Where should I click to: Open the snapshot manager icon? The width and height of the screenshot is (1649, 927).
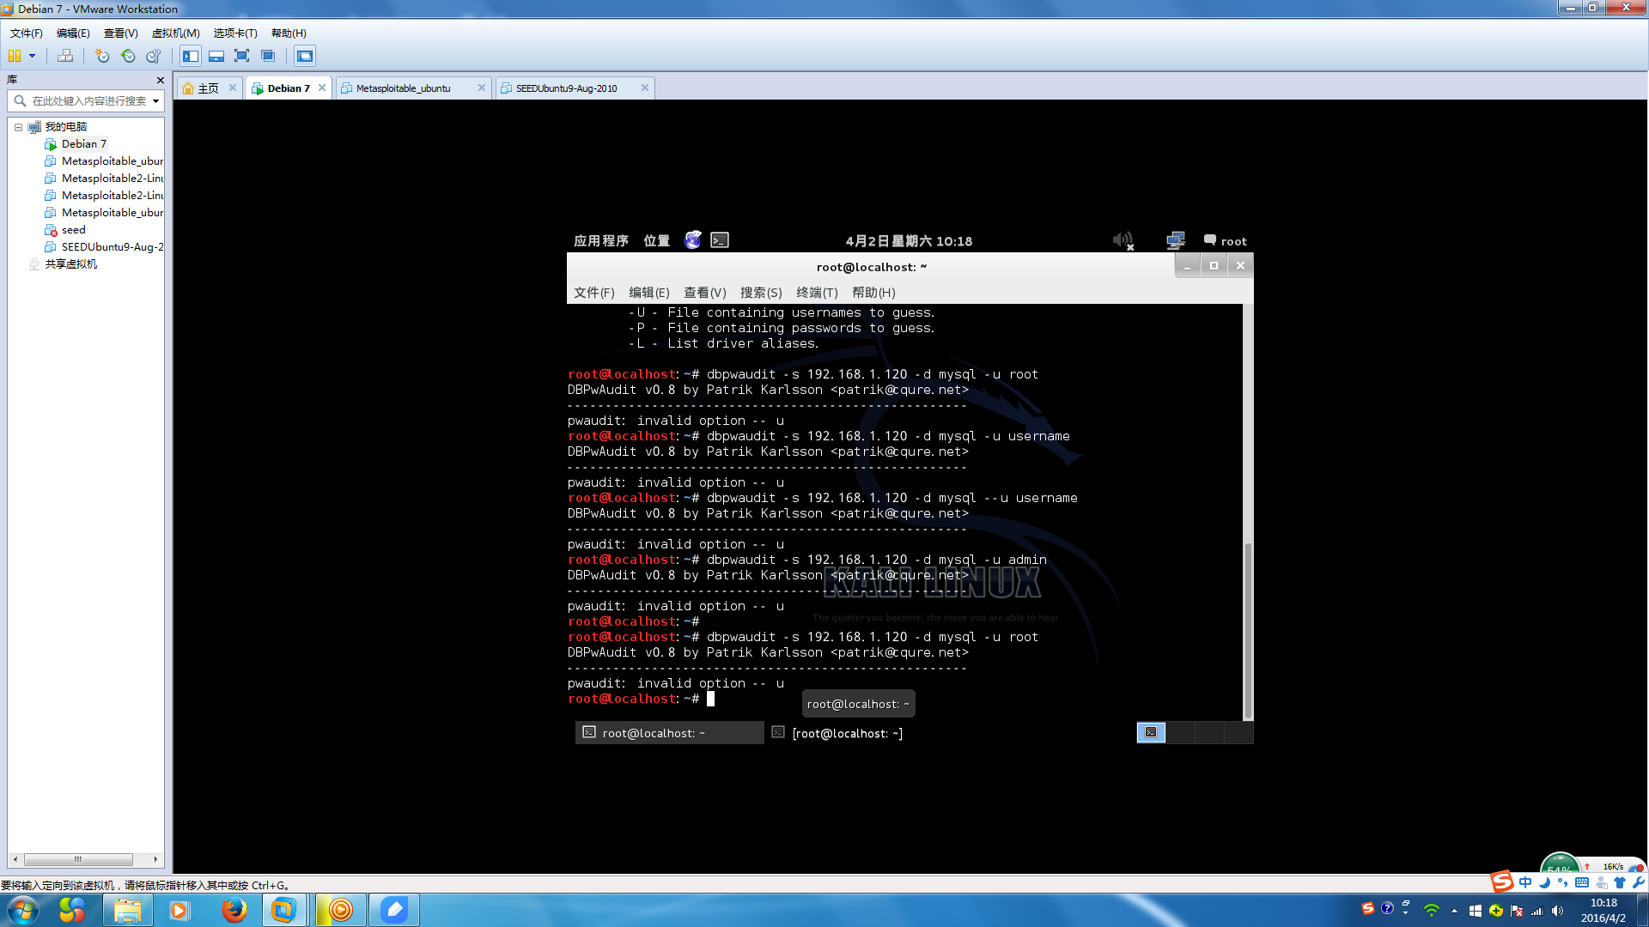pos(154,56)
